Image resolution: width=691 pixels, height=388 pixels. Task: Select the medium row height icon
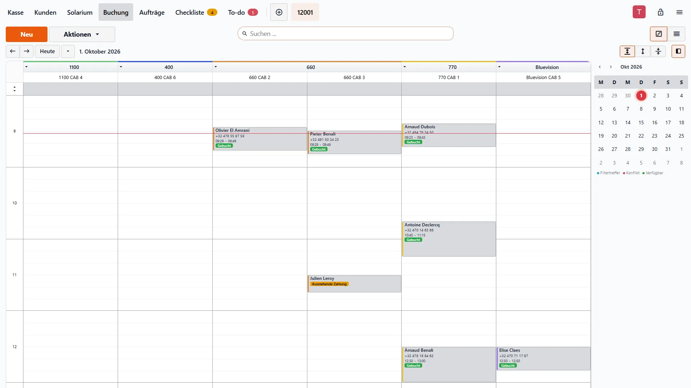pyautogui.click(x=643, y=51)
